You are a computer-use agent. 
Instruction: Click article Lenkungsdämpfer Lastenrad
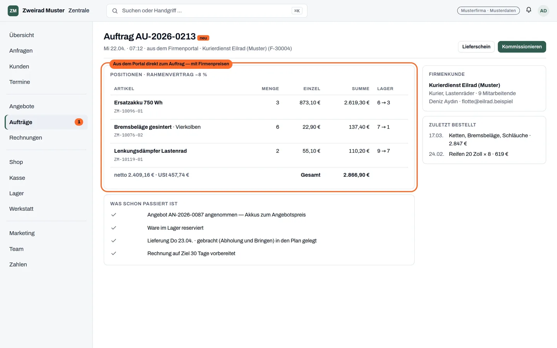click(x=150, y=151)
